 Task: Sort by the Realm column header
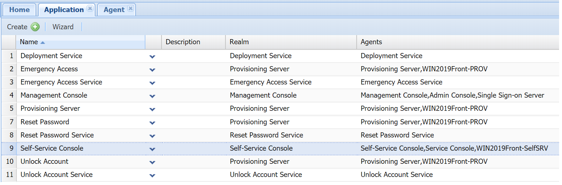pyautogui.click(x=239, y=42)
